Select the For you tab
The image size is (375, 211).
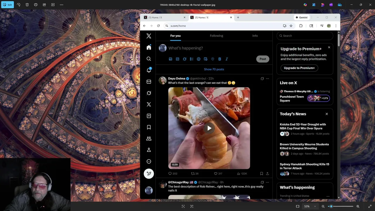(175, 36)
